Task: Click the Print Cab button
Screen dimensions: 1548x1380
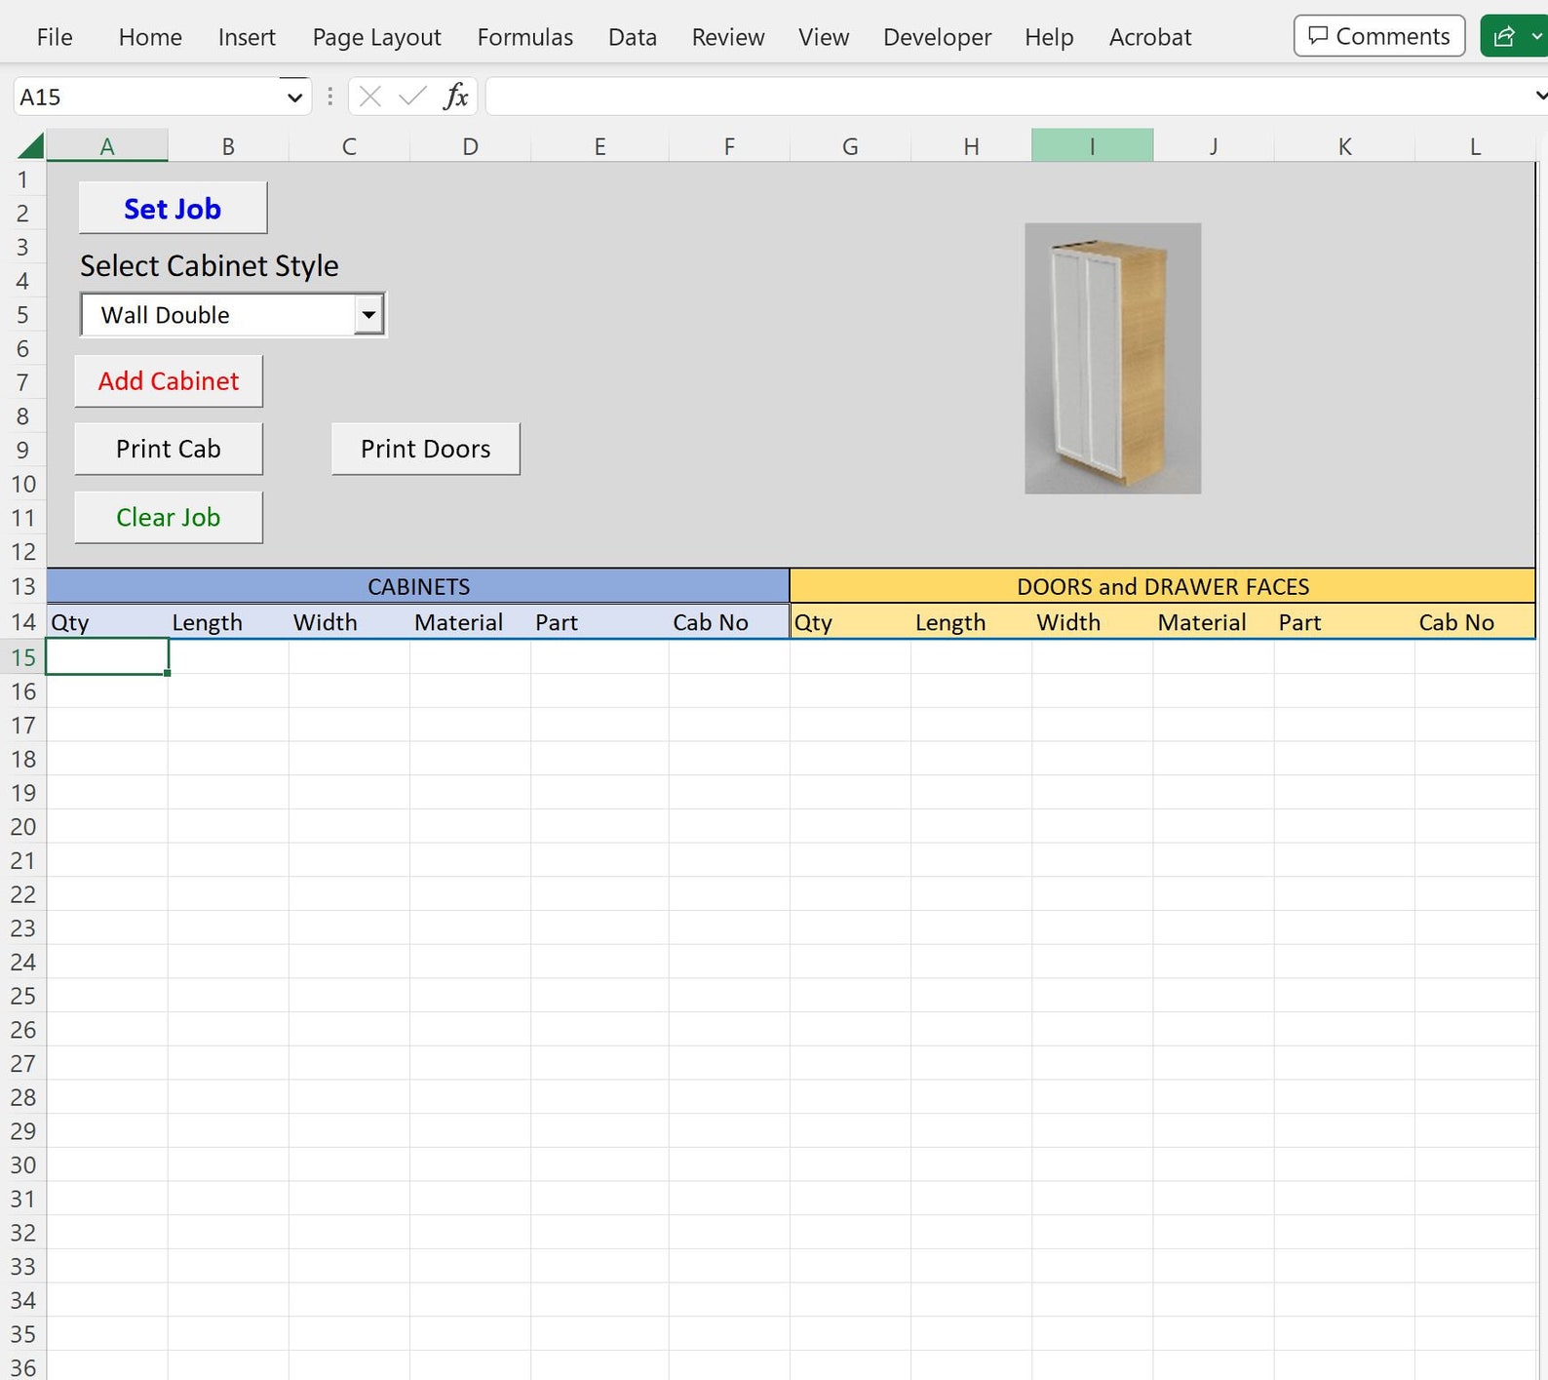Action: pos(169,449)
